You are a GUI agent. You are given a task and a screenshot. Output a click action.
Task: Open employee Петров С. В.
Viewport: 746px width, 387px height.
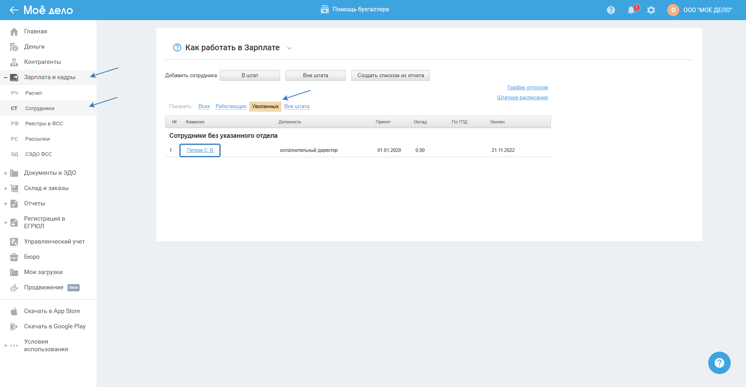[x=200, y=150]
